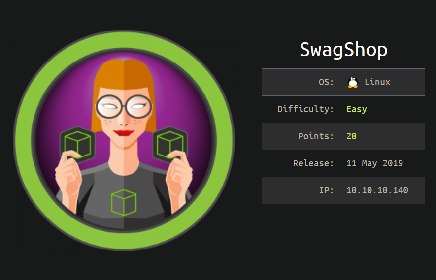Click the Linux OS value
Screen dimensions: 436x280
[377, 82]
